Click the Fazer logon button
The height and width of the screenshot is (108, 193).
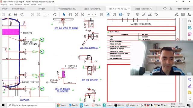pyautogui.click(x=183, y=9)
